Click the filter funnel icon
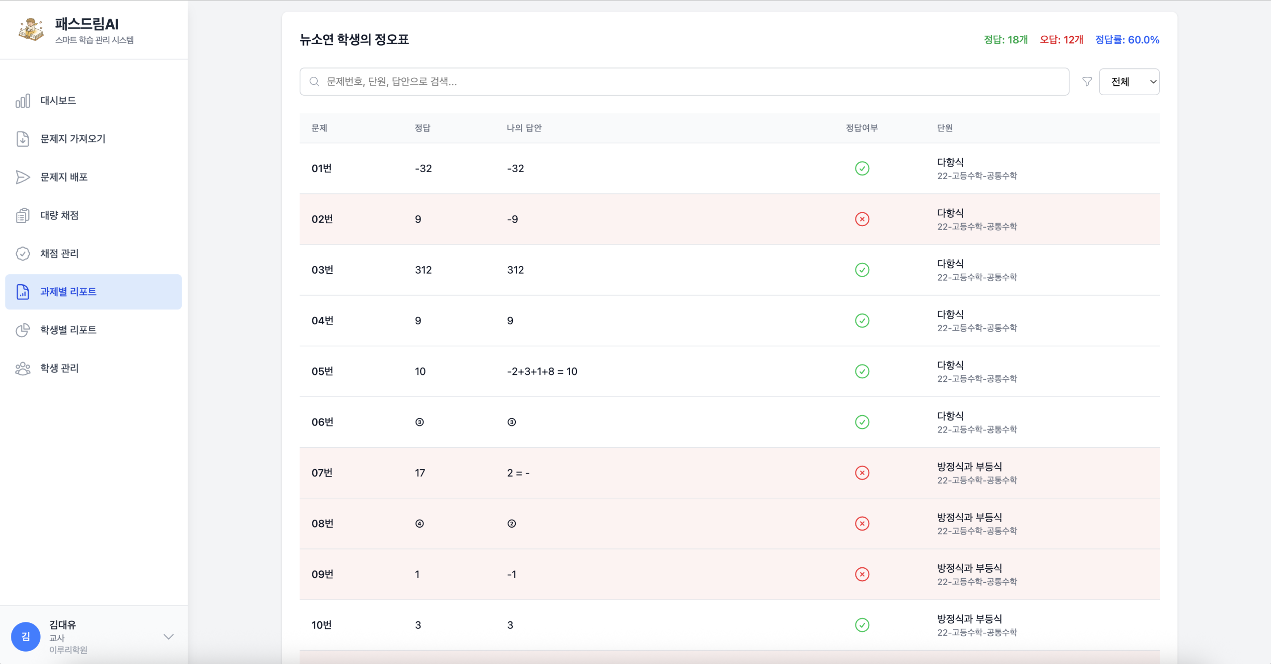1271x664 pixels. [x=1087, y=82]
